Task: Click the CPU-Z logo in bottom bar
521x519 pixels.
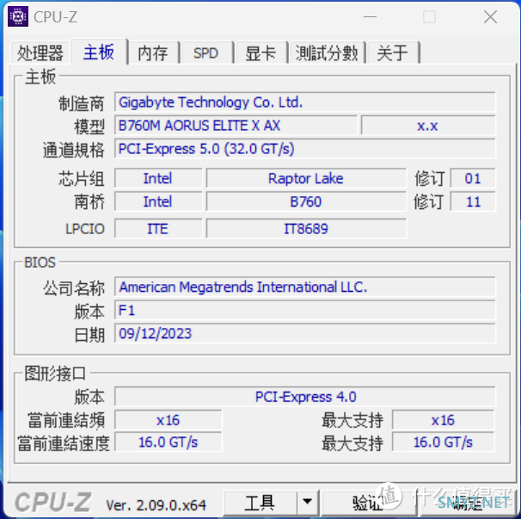Action: click(52, 503)
